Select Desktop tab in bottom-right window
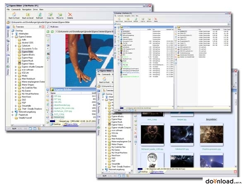The width and height of the screenshot is (244, 185). (x=143, y=172)
